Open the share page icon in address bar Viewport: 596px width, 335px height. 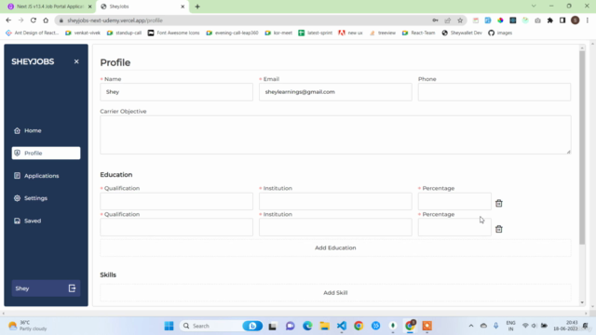(x=448, y=20)
